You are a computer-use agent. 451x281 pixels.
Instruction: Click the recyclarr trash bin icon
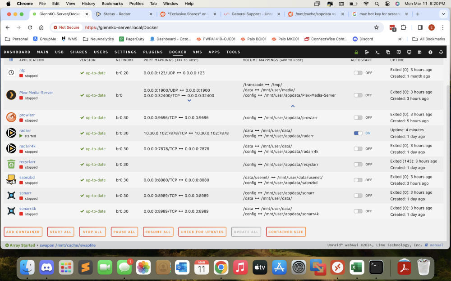pos(11,164)
